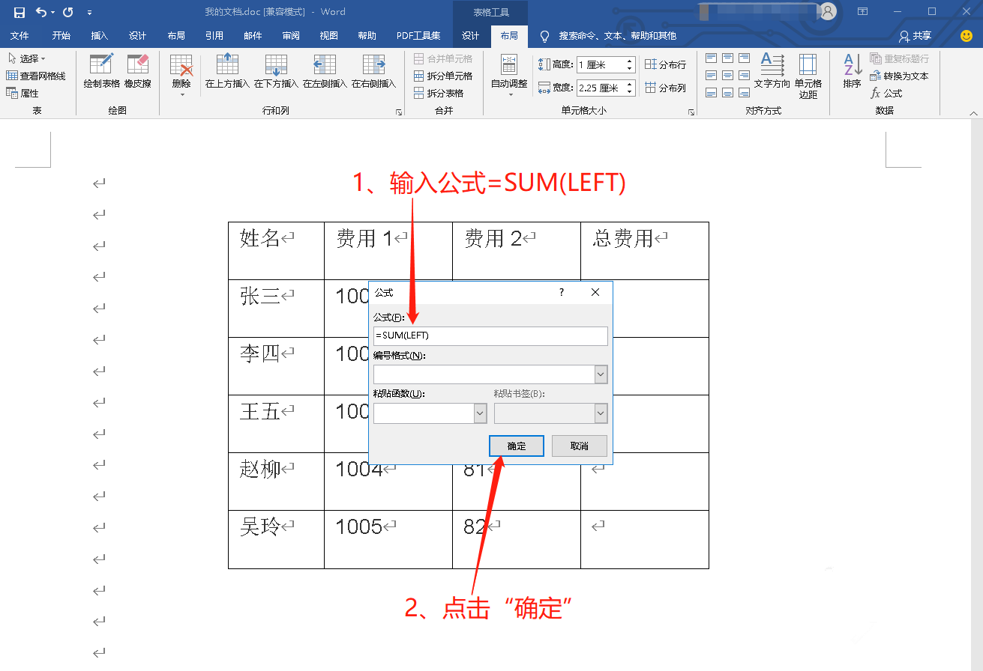Viewport: 983px width, 671px height.
Task: Expand the 粘贴函数 dropdown
Action: tap(478, 413)
